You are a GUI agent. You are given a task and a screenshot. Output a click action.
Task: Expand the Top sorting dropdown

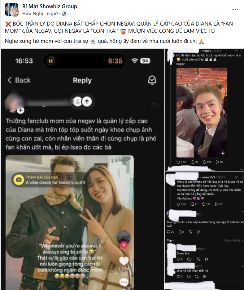pyautogui.click(x=171, y=240)
